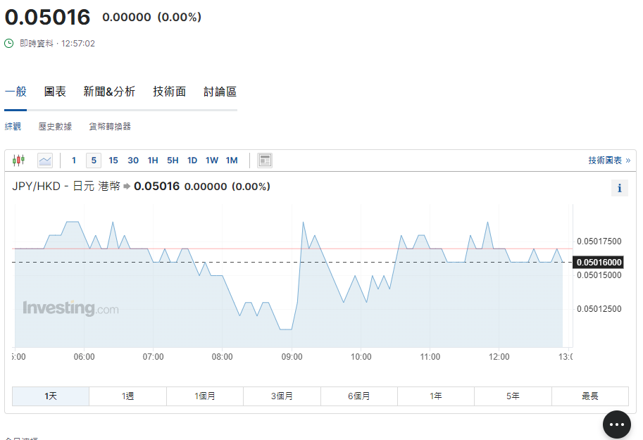Click the clock icon beside real-time data
Image resolution: width=643 pixels, height=440 pixels.
(9, 44)
